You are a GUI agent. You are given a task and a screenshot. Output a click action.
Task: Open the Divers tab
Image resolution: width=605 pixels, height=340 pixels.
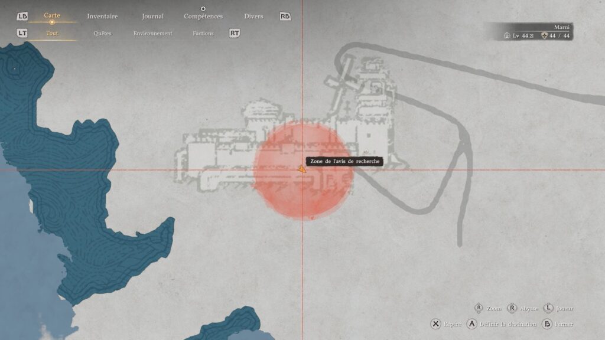253,17
